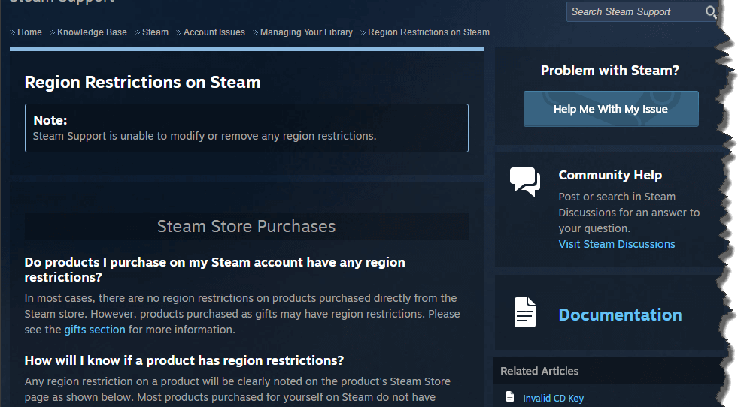Click the chevron icon before Home breadcrumb

(x=13, y=32)
